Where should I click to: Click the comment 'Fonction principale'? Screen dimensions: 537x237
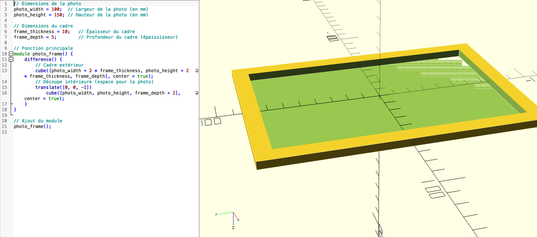(x=43, y=48)
